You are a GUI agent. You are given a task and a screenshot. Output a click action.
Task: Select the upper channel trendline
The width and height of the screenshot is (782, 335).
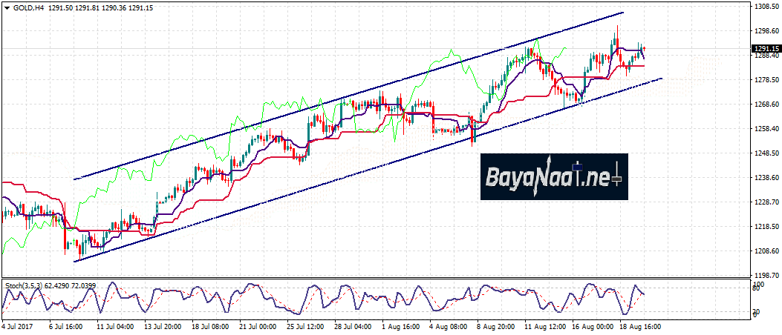[349, 96]
